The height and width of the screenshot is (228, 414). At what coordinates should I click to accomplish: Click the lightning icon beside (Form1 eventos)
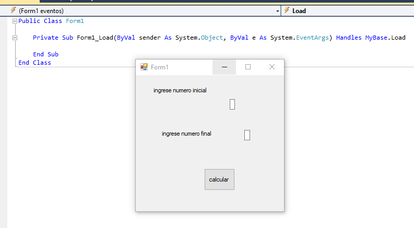coord(13,10)
